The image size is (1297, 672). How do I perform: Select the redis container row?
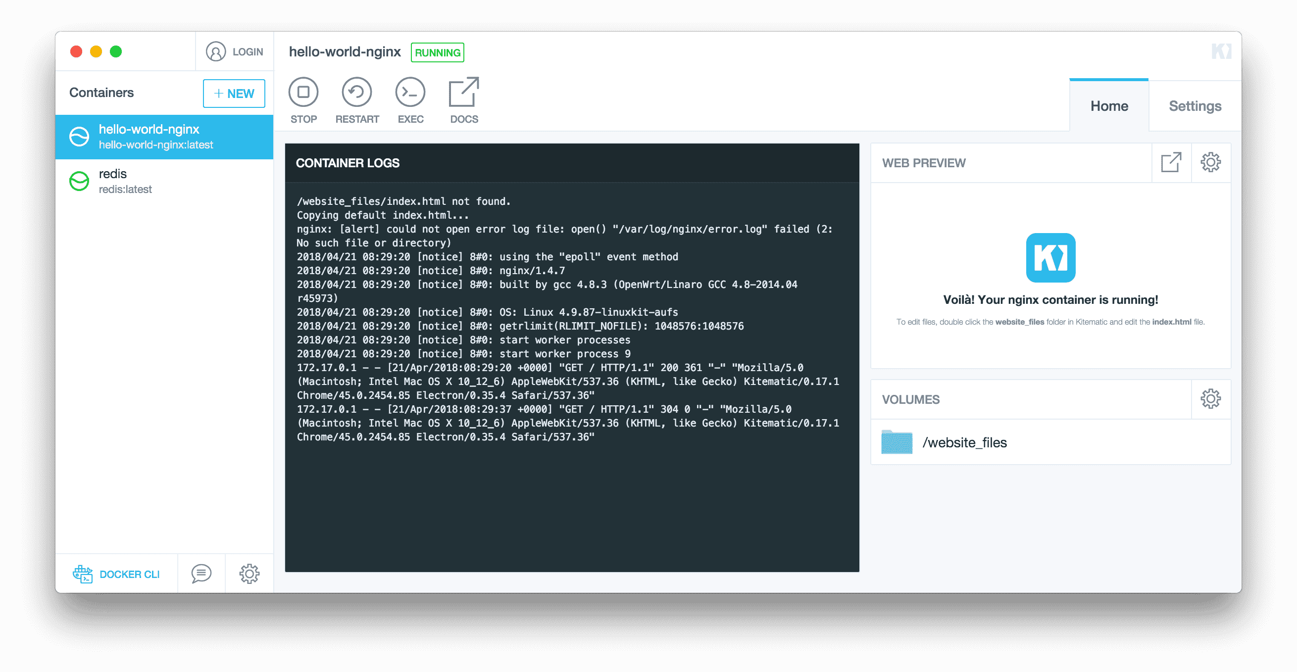(x=164, y=181)
